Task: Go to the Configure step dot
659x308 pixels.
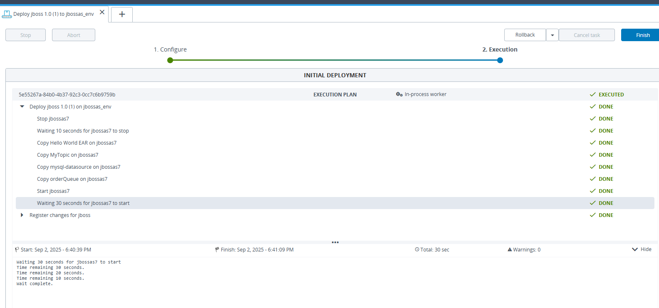Action: click(170, 60)
